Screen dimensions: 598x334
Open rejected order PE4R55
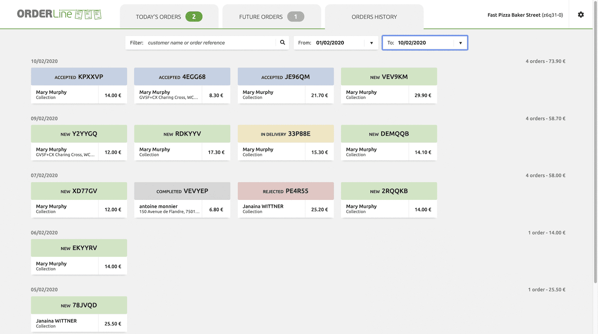(285, 191)
